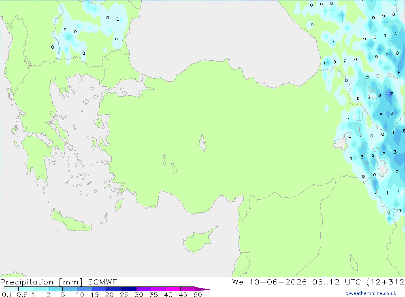The height and width of the screenshot is (297, 405).
Task: Click the 40–45 mm magenta swatch
Action: pos(173,289)
